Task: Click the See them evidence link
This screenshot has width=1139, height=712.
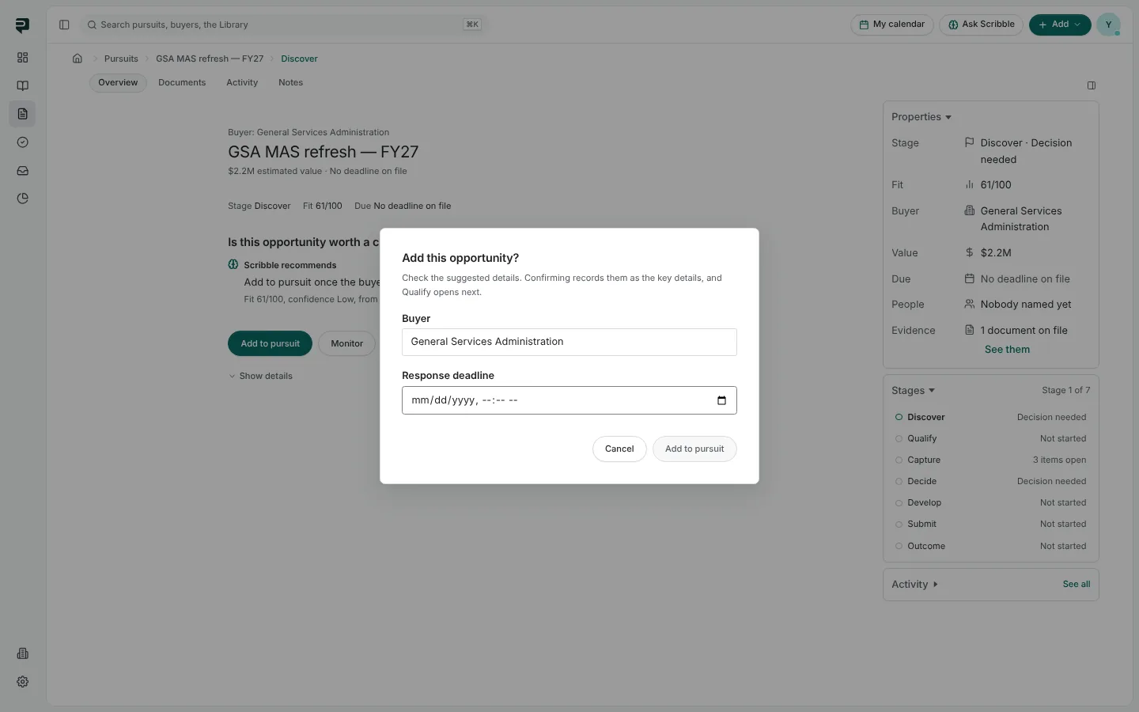Action: click(x=1007, y=350)
